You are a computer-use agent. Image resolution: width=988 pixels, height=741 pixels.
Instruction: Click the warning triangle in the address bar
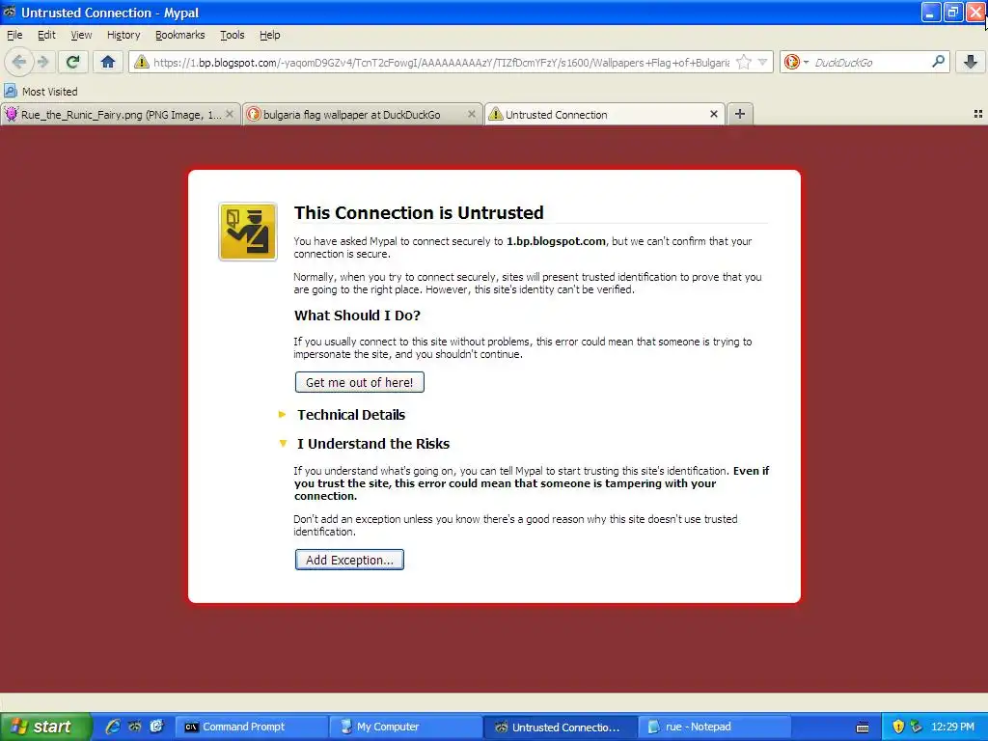pyautogui.click(x=141, y=62)
